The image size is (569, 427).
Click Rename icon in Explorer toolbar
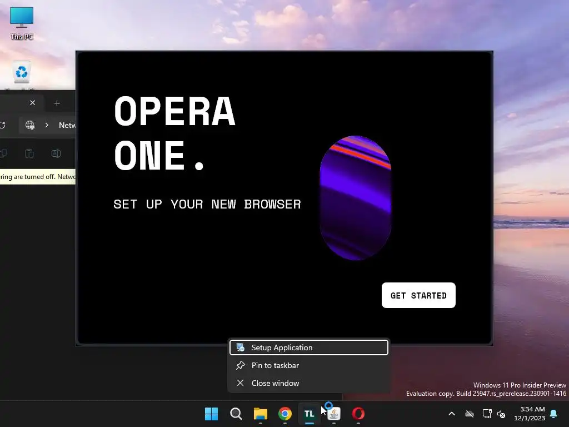click(56, 153)
